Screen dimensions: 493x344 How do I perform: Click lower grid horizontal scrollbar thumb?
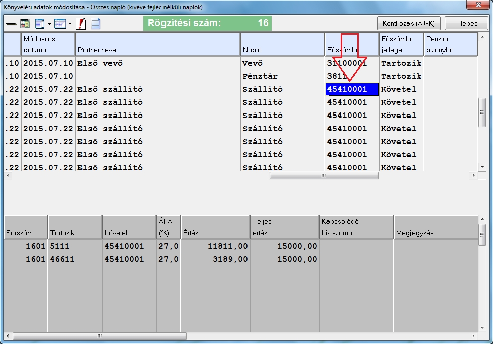pyautogui.click(x=99, y=336)
